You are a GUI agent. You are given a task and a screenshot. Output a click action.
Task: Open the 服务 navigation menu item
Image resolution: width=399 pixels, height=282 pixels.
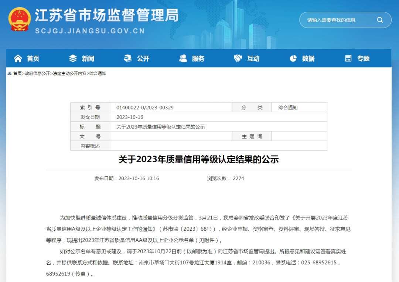[198, 59]
